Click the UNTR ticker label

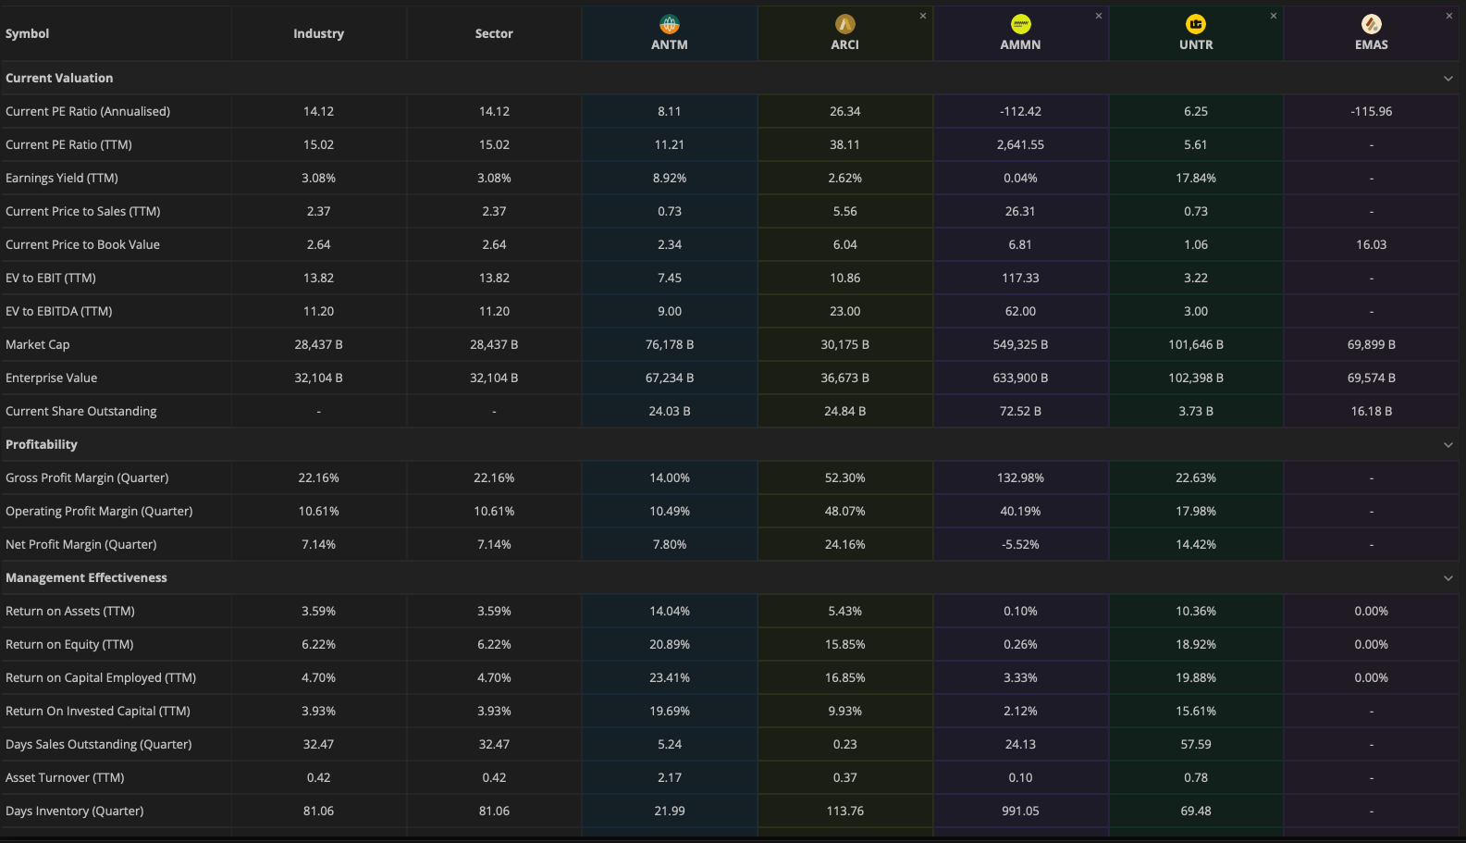tap(1196, 44)
